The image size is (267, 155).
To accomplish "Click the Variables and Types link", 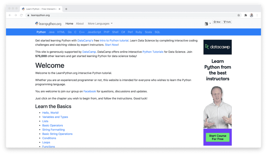I will 55,117.
